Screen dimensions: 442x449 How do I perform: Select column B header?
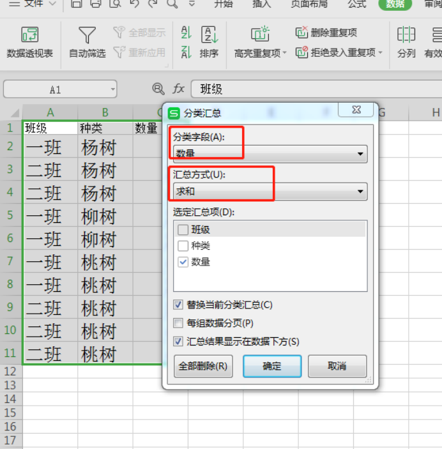click(x=105, y=112)
